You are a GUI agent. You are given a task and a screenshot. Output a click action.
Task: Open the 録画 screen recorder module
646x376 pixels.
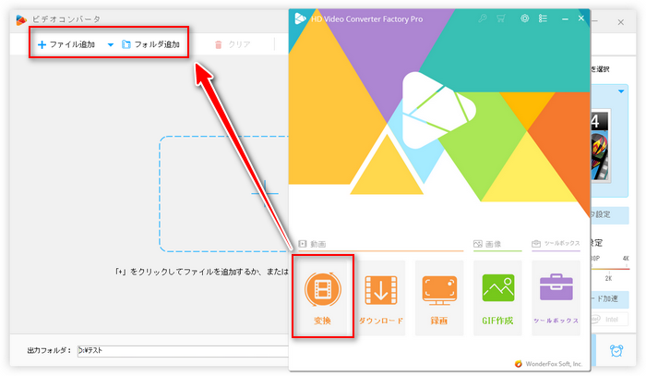pyautogui.click(x=439, y=297)
